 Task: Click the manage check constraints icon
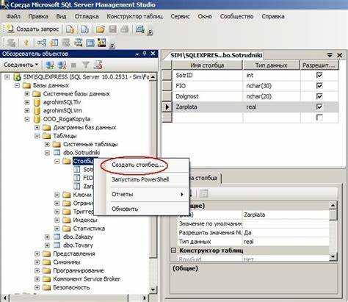(90, 43)
